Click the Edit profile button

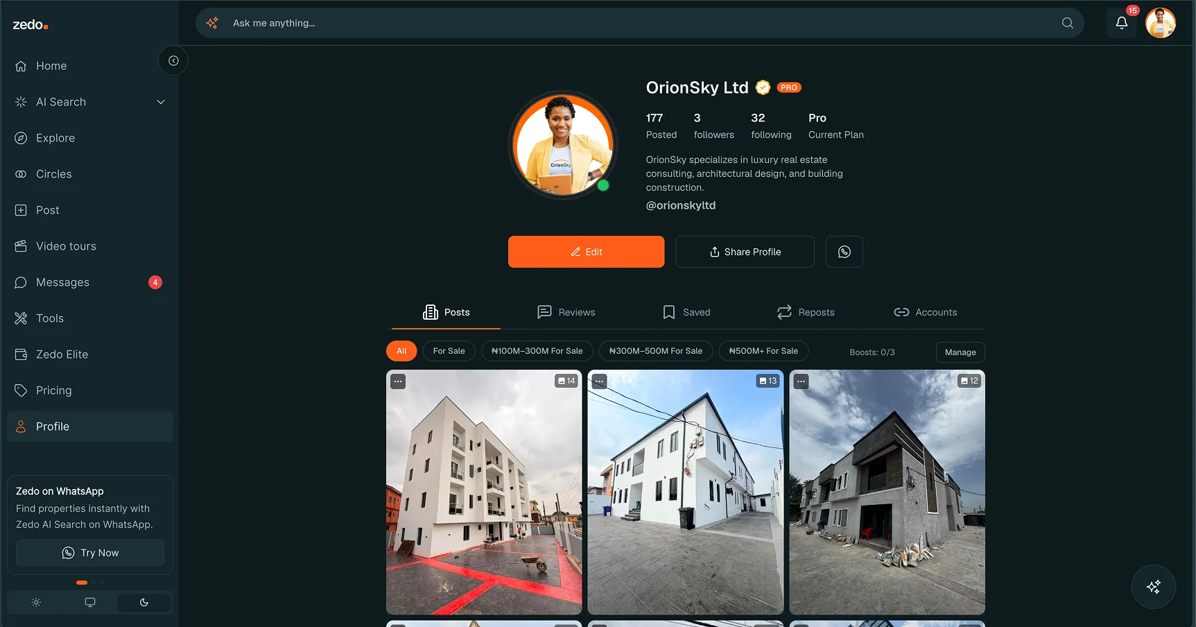tap(586, 252)
